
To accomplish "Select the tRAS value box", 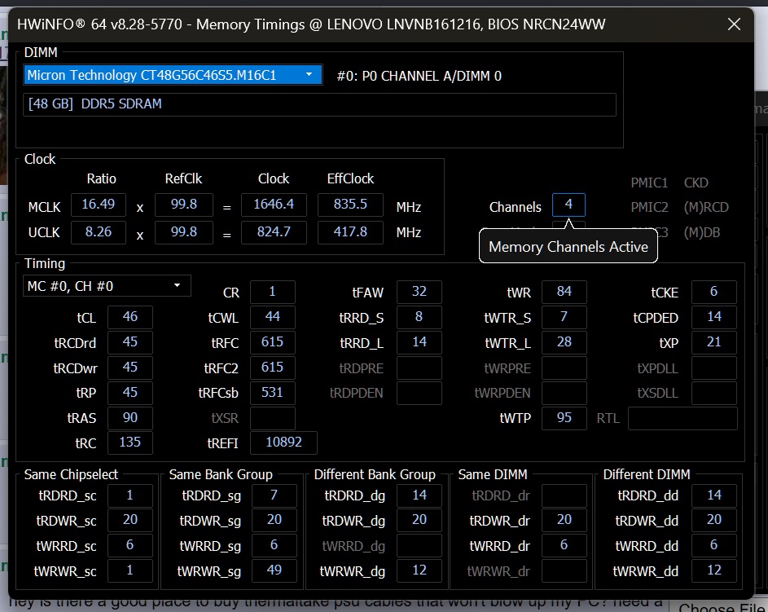I will (129, 418).
